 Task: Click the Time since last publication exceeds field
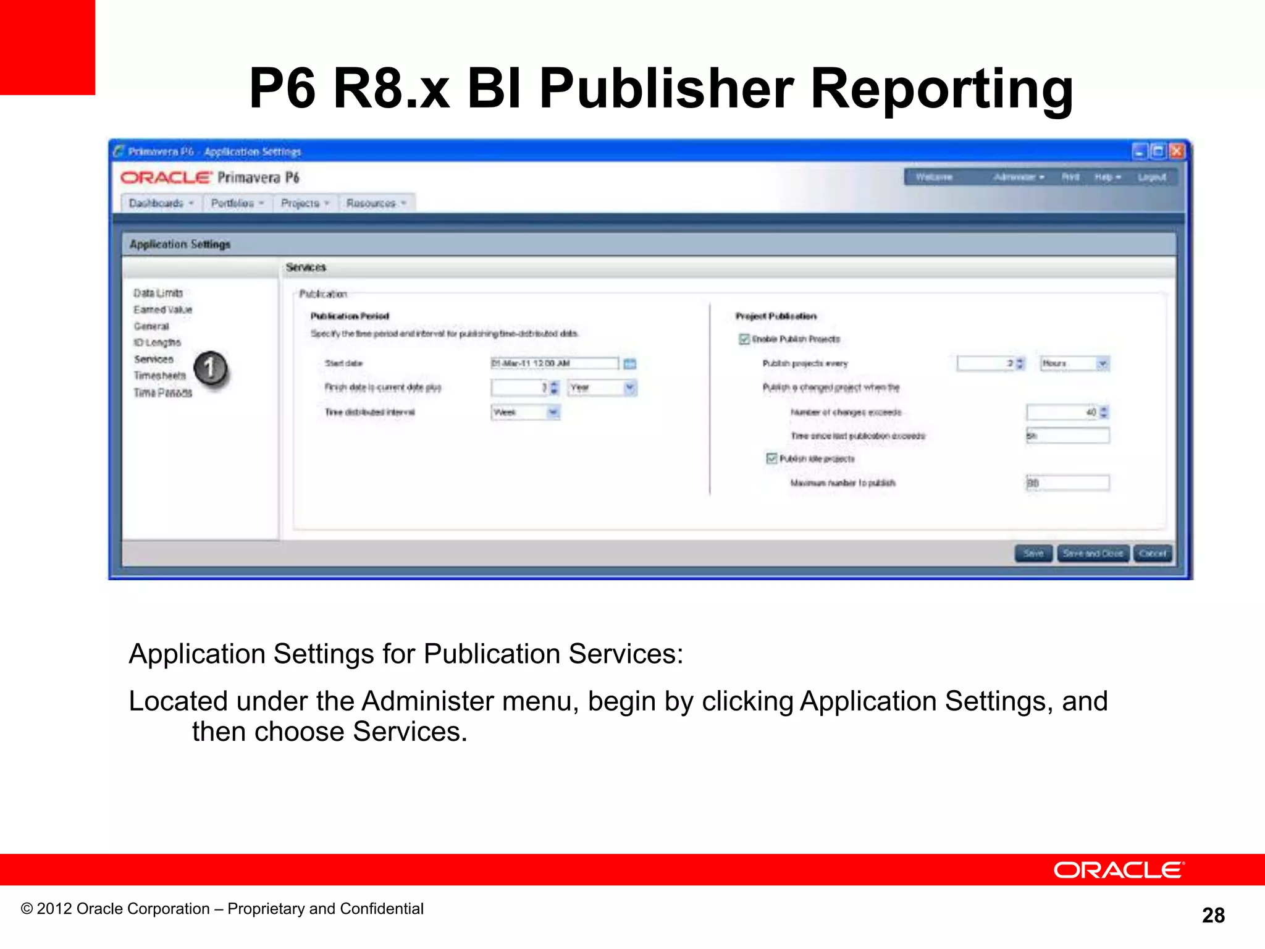click(1068, 436)
